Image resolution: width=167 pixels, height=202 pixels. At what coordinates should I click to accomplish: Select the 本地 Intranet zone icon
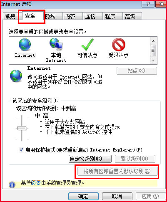click(56, 45)
